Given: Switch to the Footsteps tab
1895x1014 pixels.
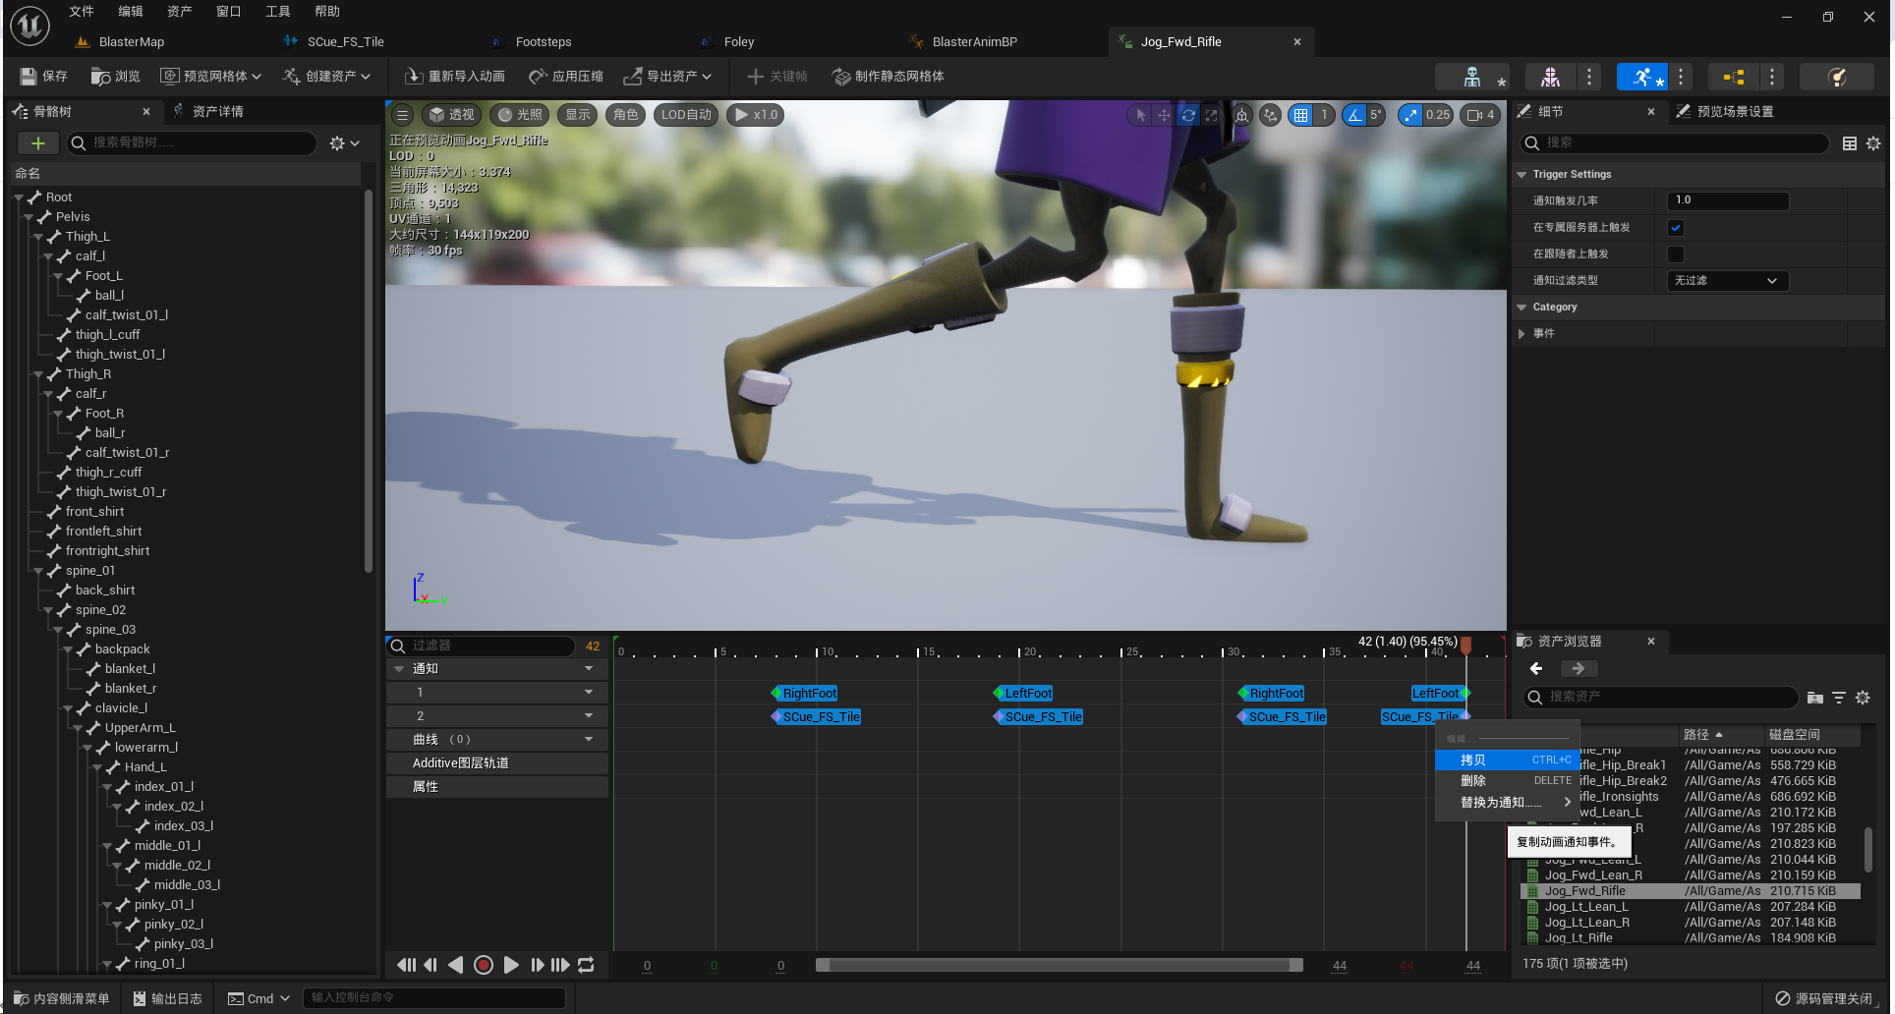Looking at the screenshot, I should [544, 42].
